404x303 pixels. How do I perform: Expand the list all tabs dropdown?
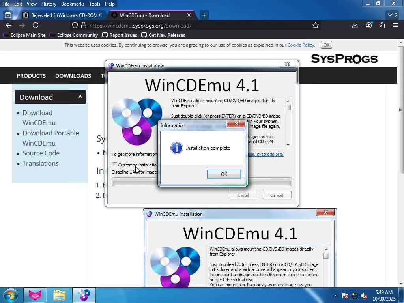(393, 15)
